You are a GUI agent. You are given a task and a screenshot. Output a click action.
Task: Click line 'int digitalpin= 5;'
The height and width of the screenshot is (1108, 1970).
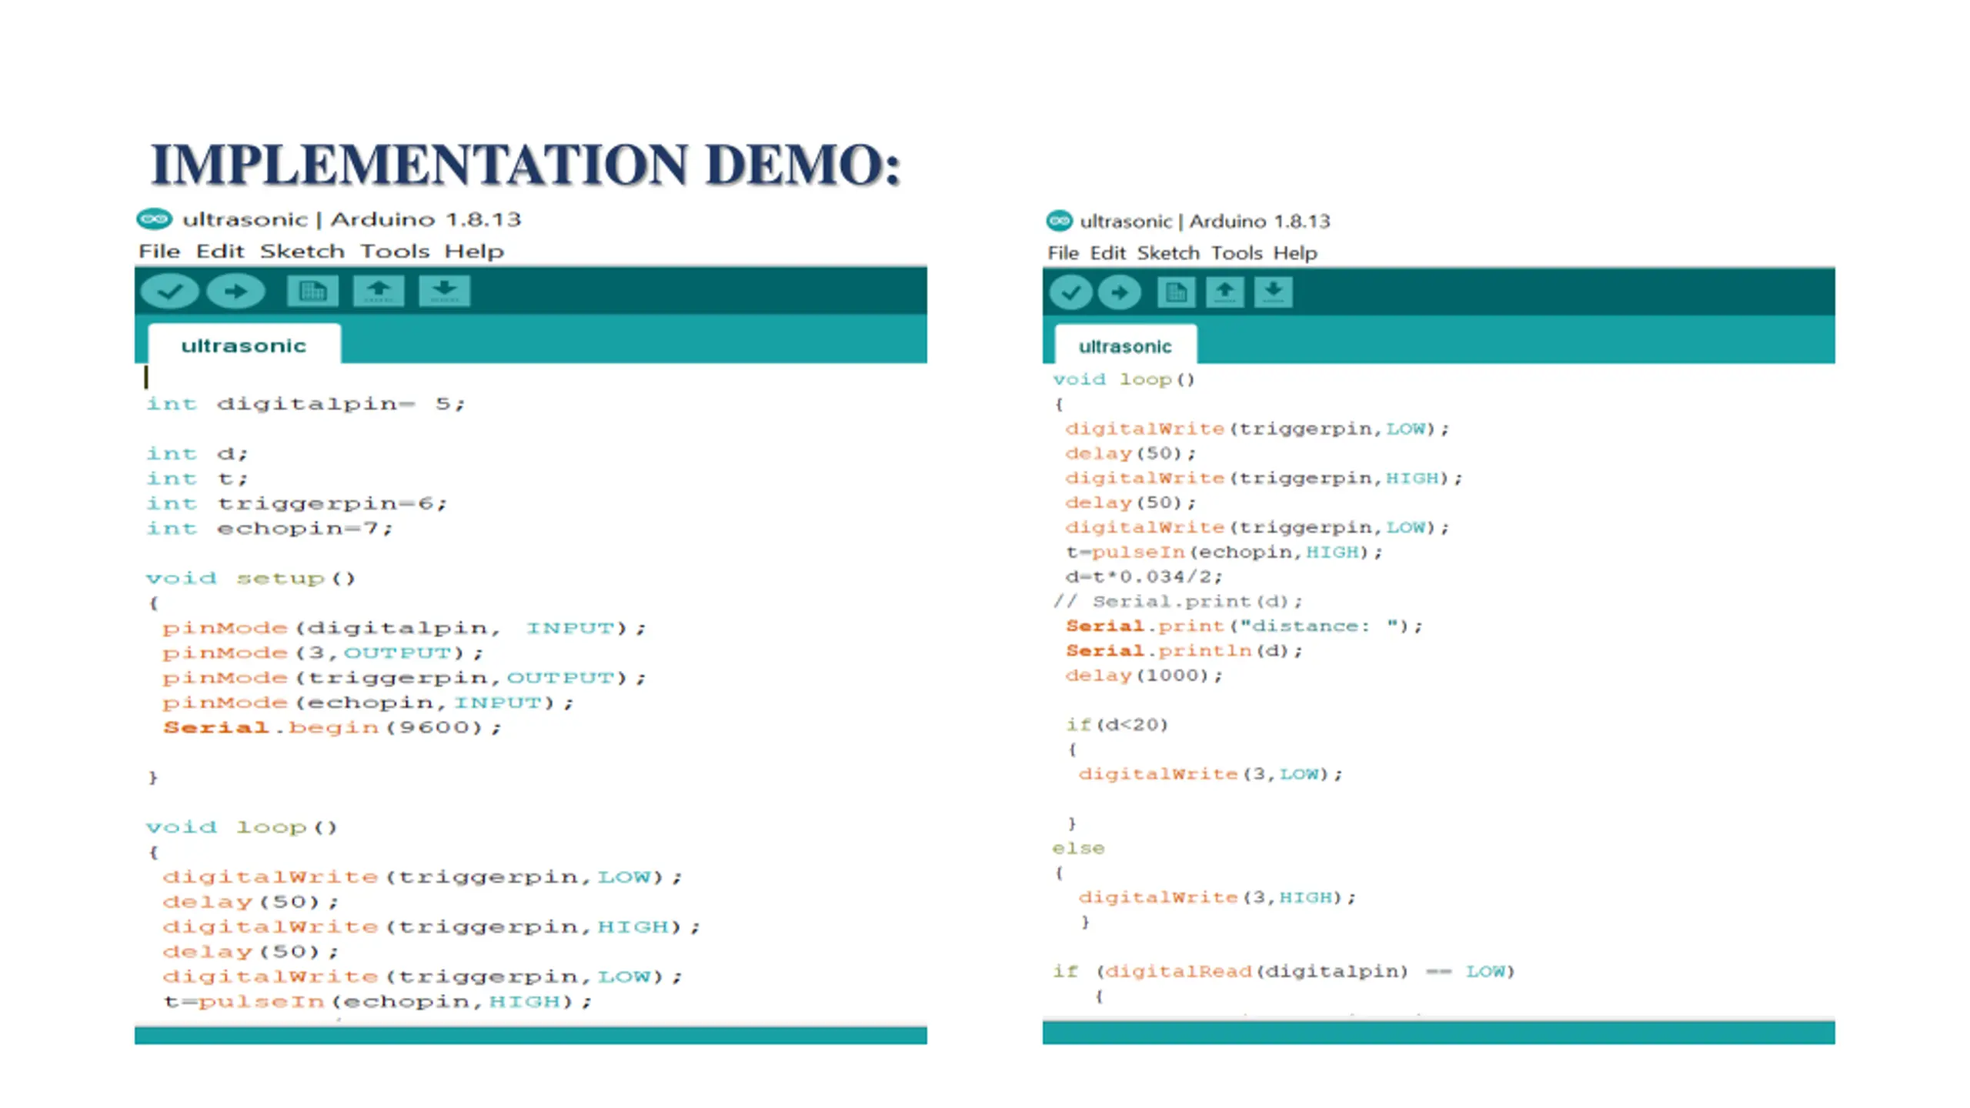[x=306, y=404]
